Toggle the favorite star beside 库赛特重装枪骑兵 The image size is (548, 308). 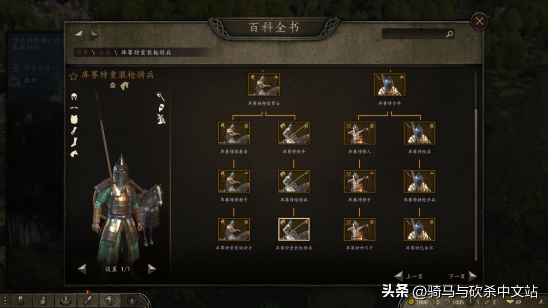(x=74, y=76)
